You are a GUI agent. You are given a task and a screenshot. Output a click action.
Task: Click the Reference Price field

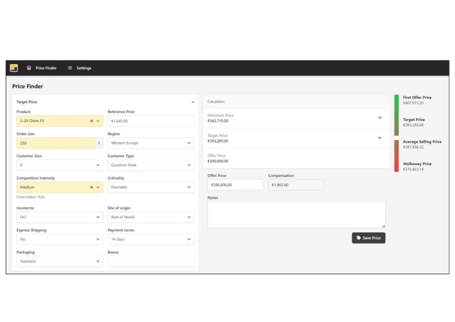click(151, 121)
